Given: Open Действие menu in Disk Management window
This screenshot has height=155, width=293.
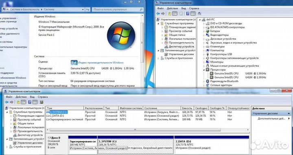Looking at the screenshot, I should click(21, 97).
